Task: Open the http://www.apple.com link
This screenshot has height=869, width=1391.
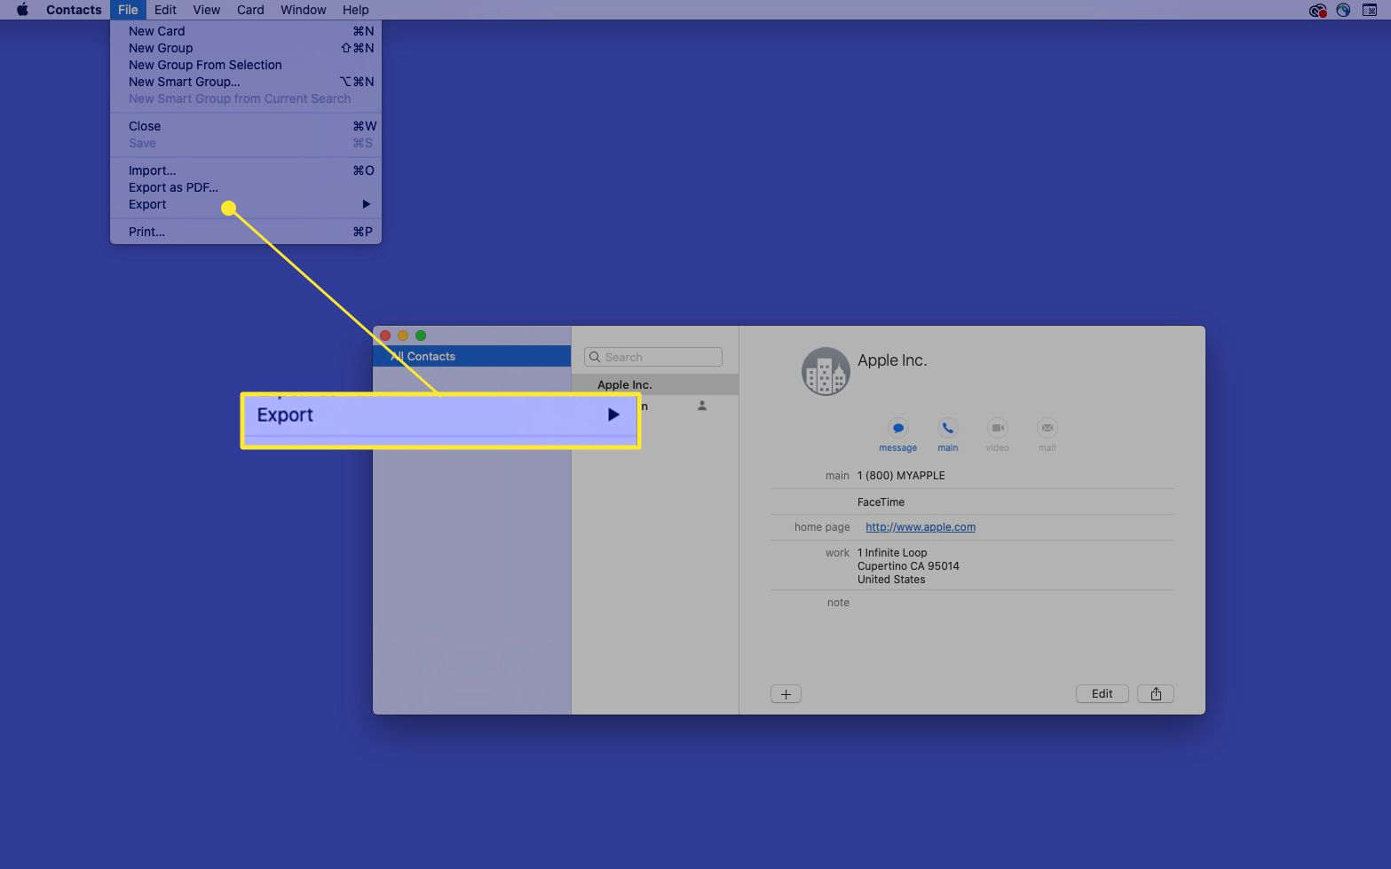Action: [921, 527]
